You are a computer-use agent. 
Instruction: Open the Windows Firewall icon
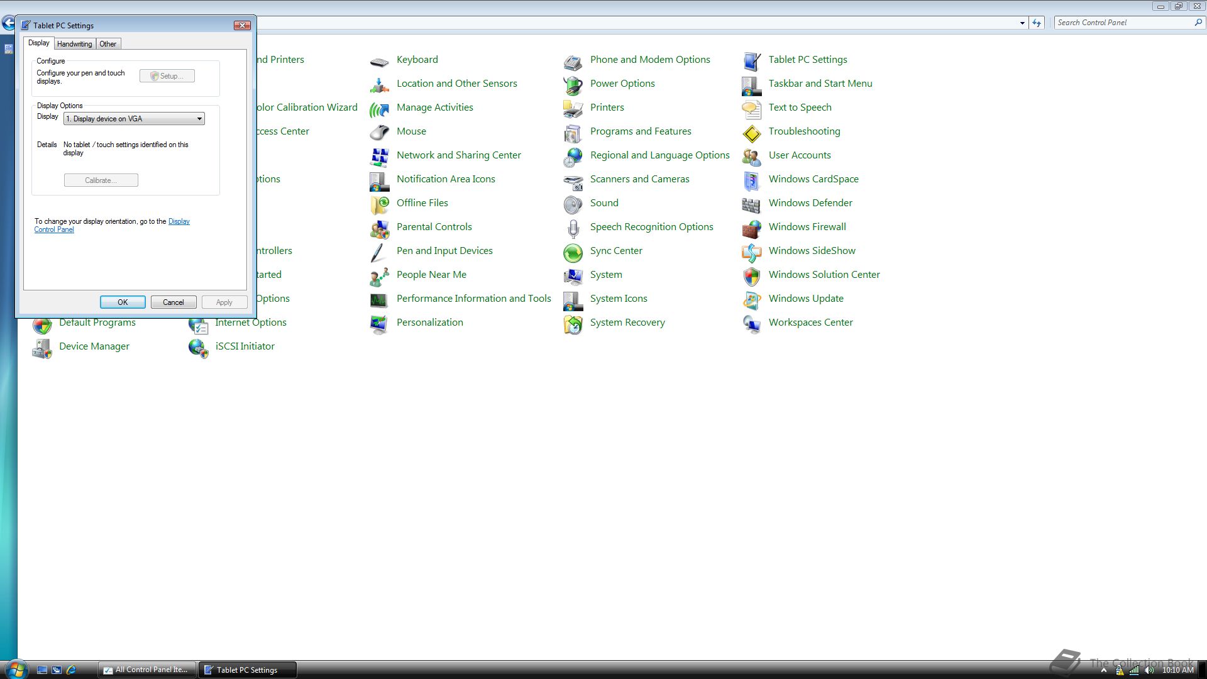(751, 228)
